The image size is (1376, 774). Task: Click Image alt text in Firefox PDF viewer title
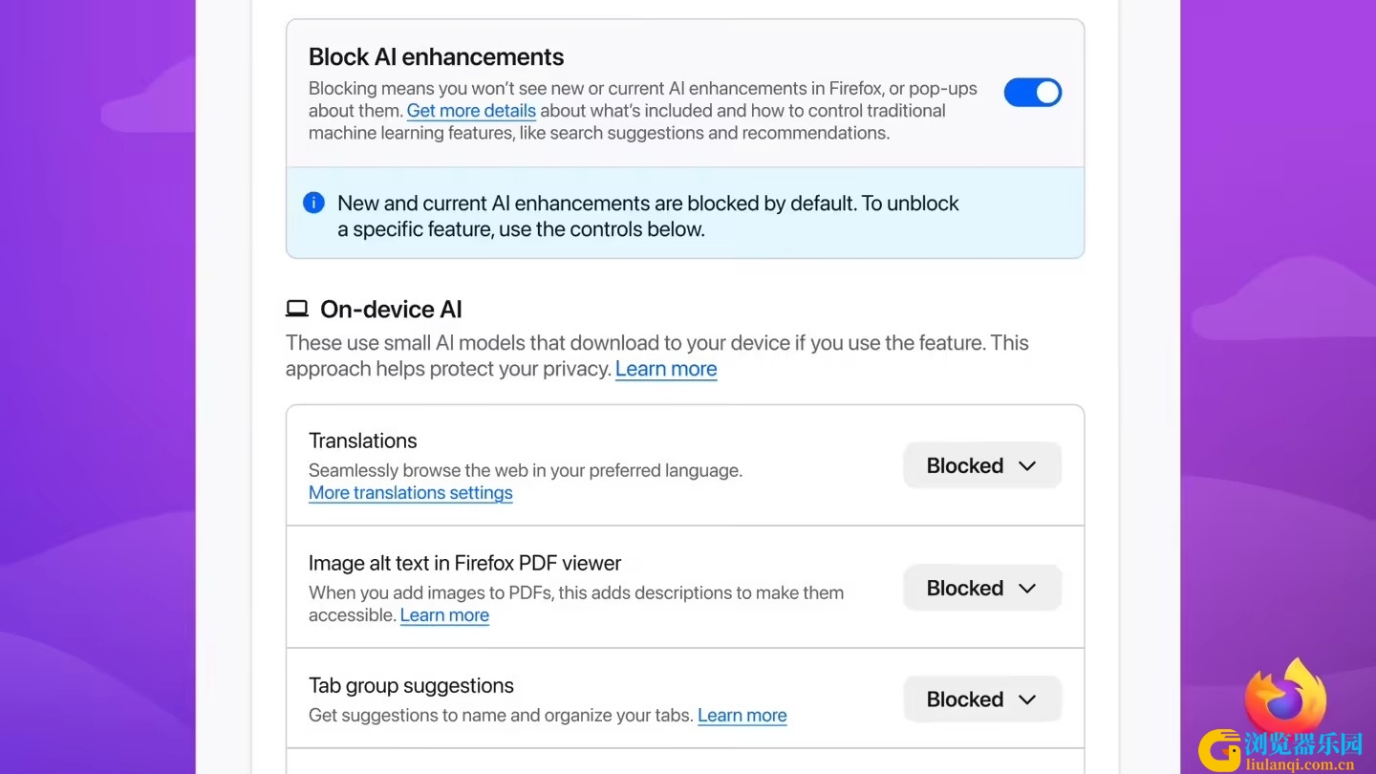tap(464, 563)
